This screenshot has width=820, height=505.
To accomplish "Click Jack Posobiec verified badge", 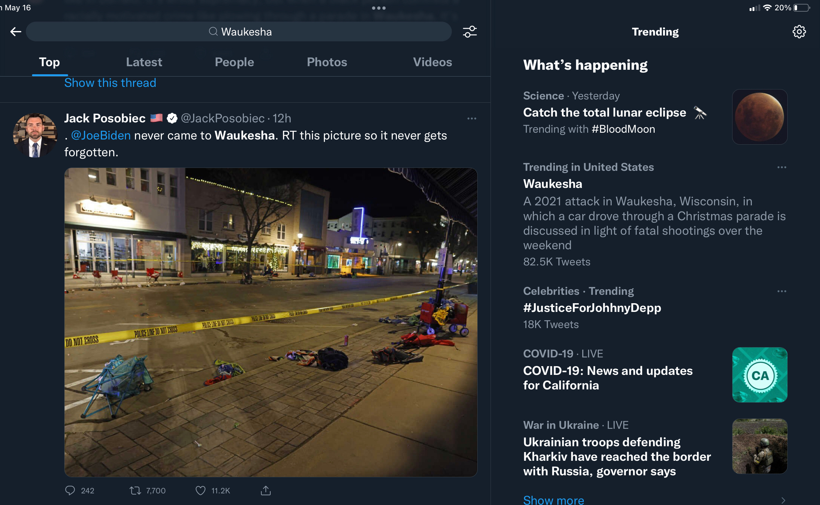I will (172, 118).
